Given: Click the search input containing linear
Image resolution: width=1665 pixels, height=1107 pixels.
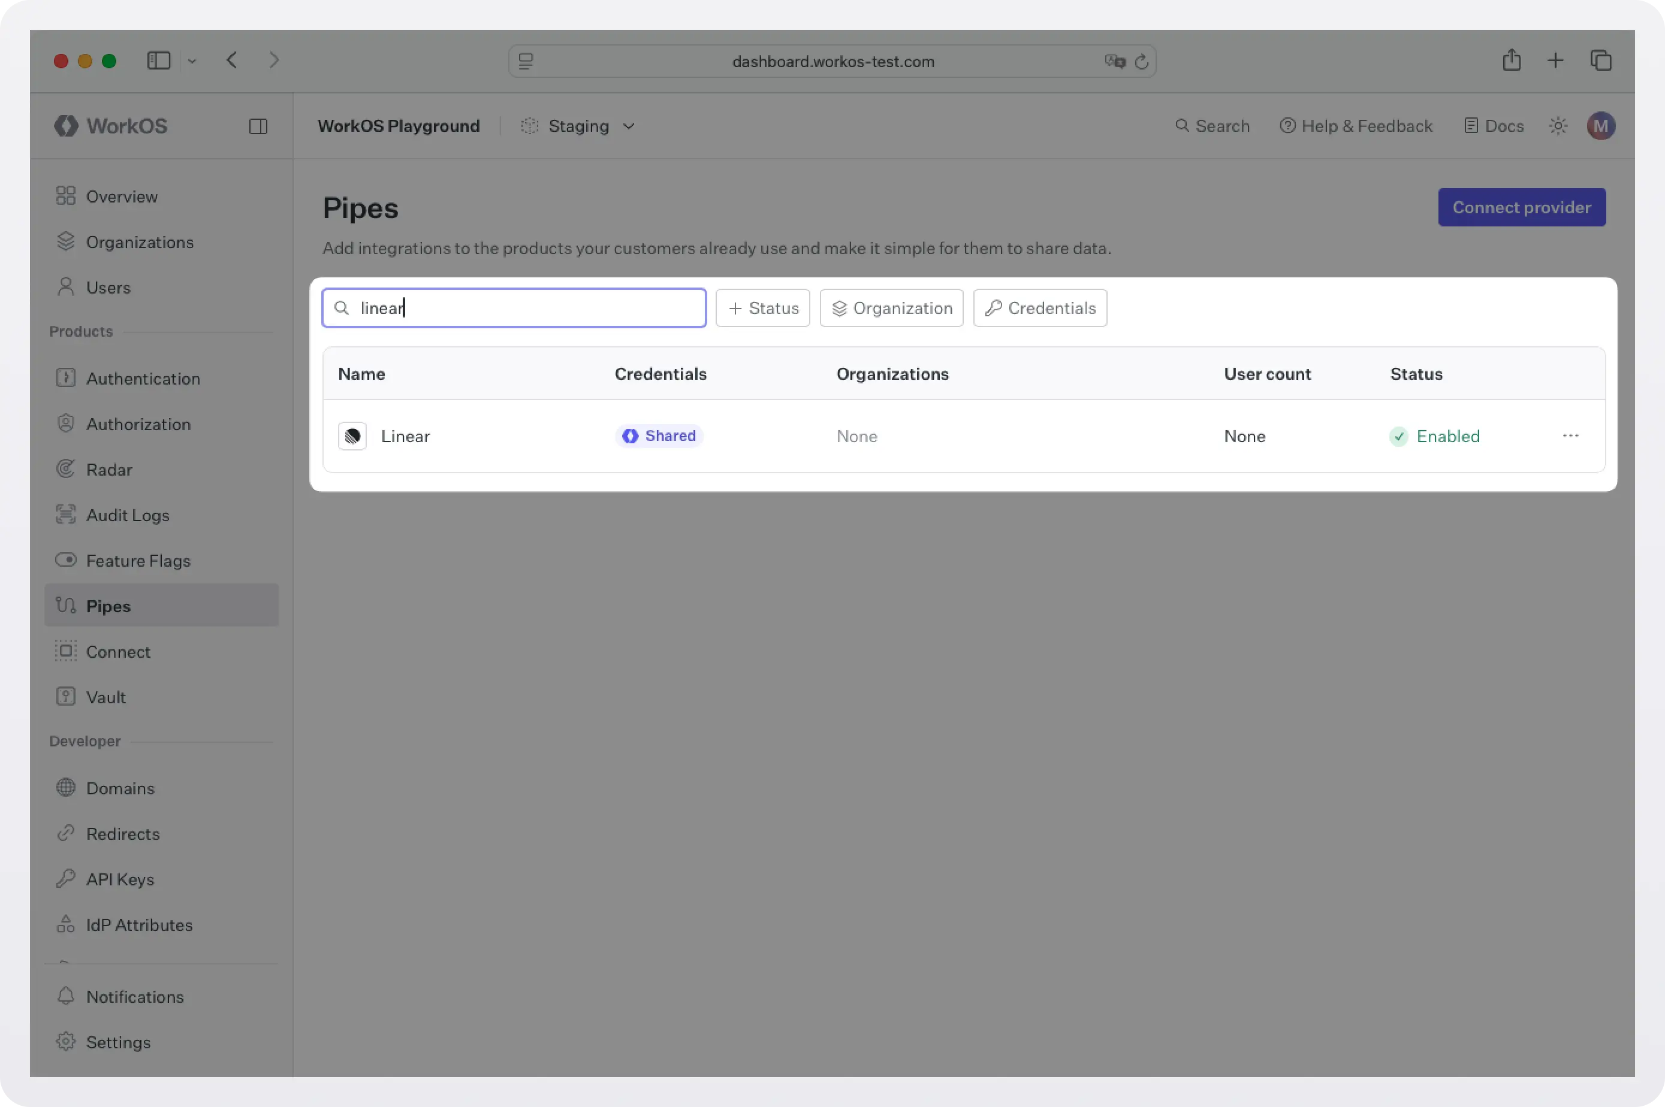Looking at the screenshot, I should click(514, 308).
